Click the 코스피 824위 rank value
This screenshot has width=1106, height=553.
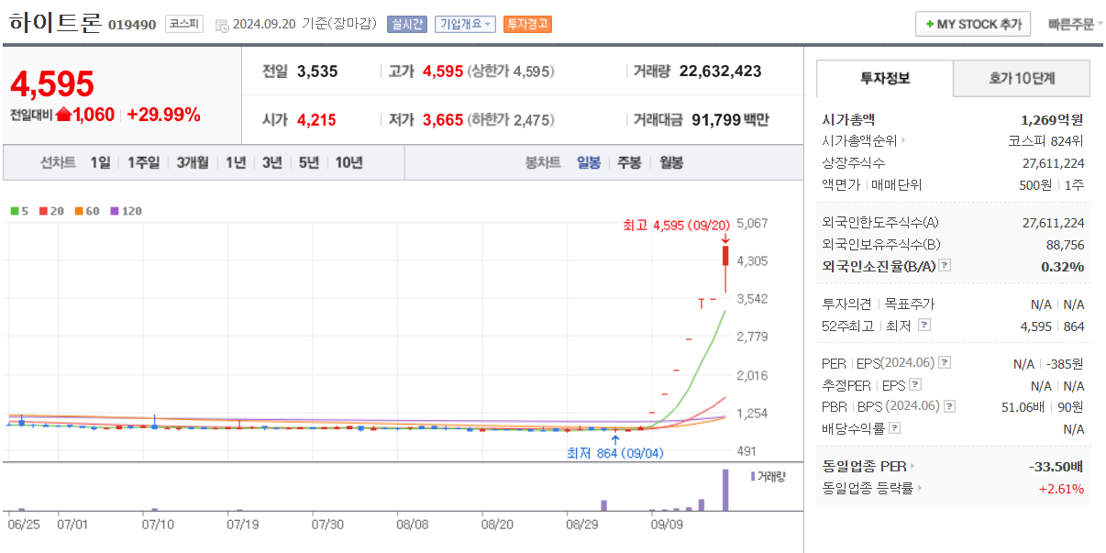coord(1045,140)
